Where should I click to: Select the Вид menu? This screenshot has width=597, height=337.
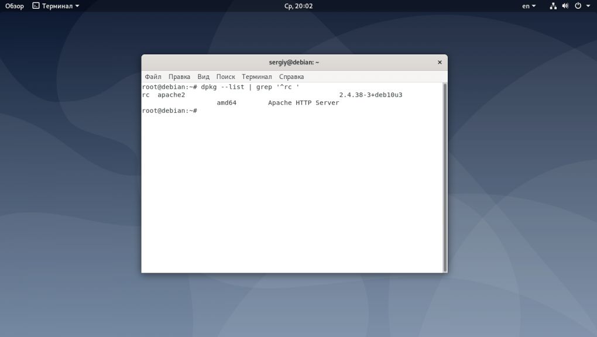[x=203, y=77]
